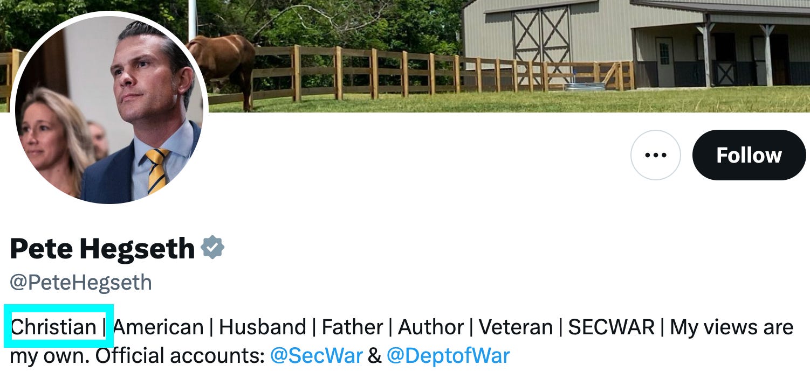Viewport: 810px width, 379px height.
Task: Click the 'My views are' bio text
Action: (x=732, y=327)
